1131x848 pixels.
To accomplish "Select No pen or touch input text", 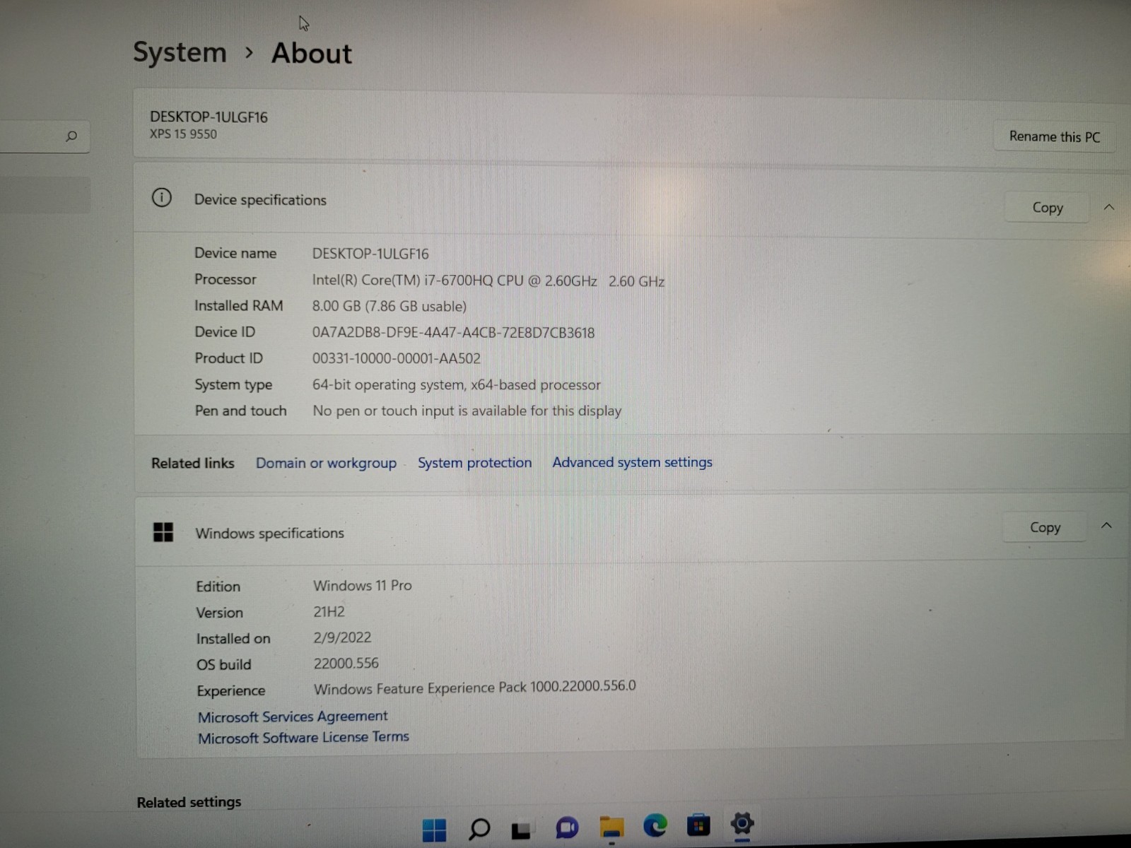I will tap(467, 411).
